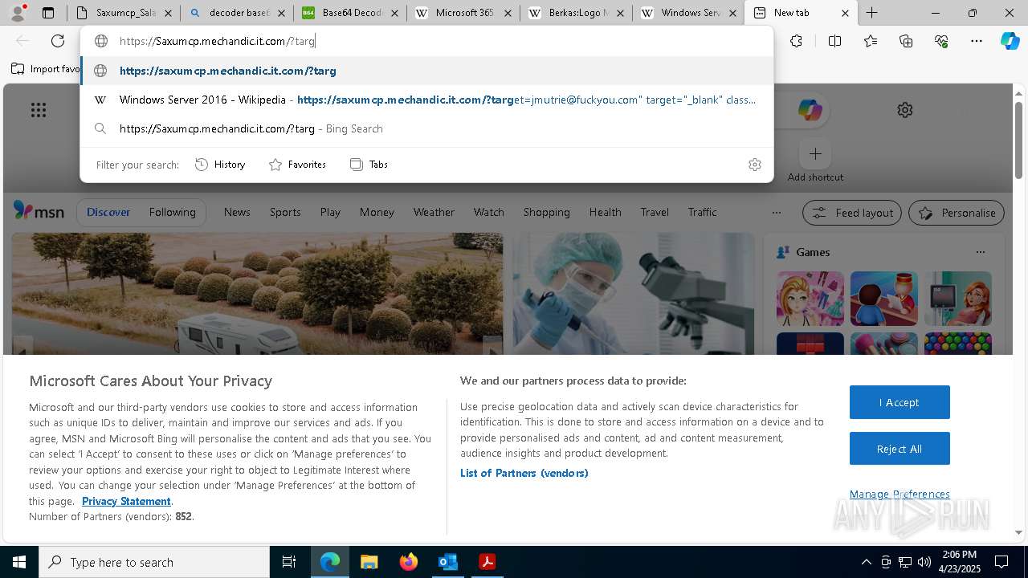The image size is (1028, 578).
Task: Open Manage Preferences link
Action: [x=899, y=494]
